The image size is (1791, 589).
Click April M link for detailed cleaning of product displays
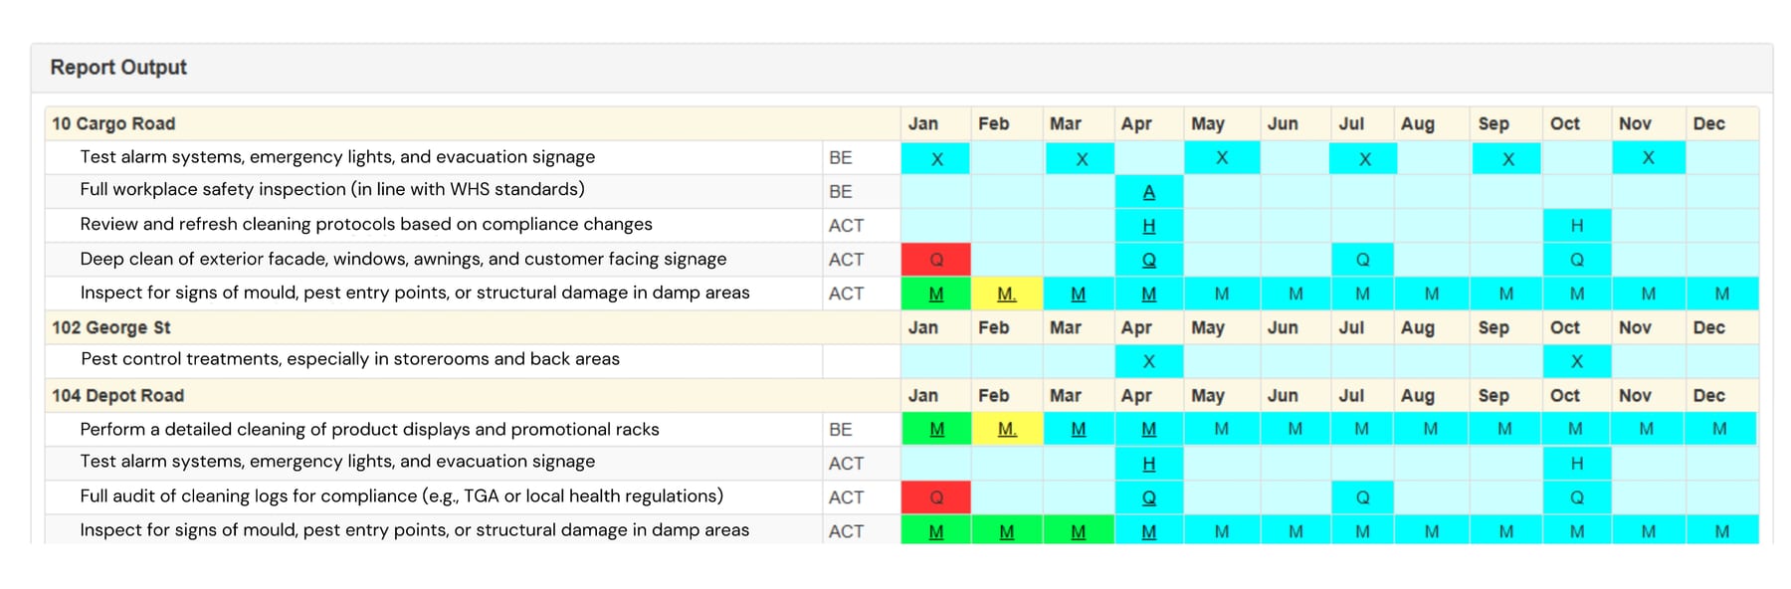[x=1148, y=429]
